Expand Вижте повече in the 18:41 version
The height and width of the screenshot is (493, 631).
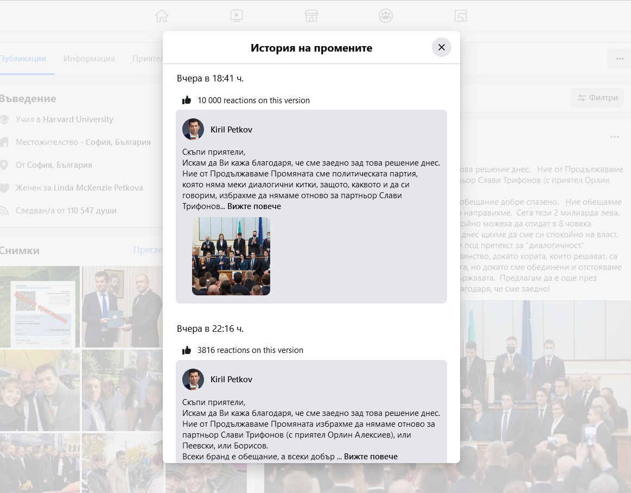pyautogui.click(x=254, y=206)
